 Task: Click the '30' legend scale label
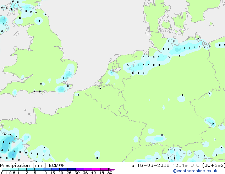point(77,173)
